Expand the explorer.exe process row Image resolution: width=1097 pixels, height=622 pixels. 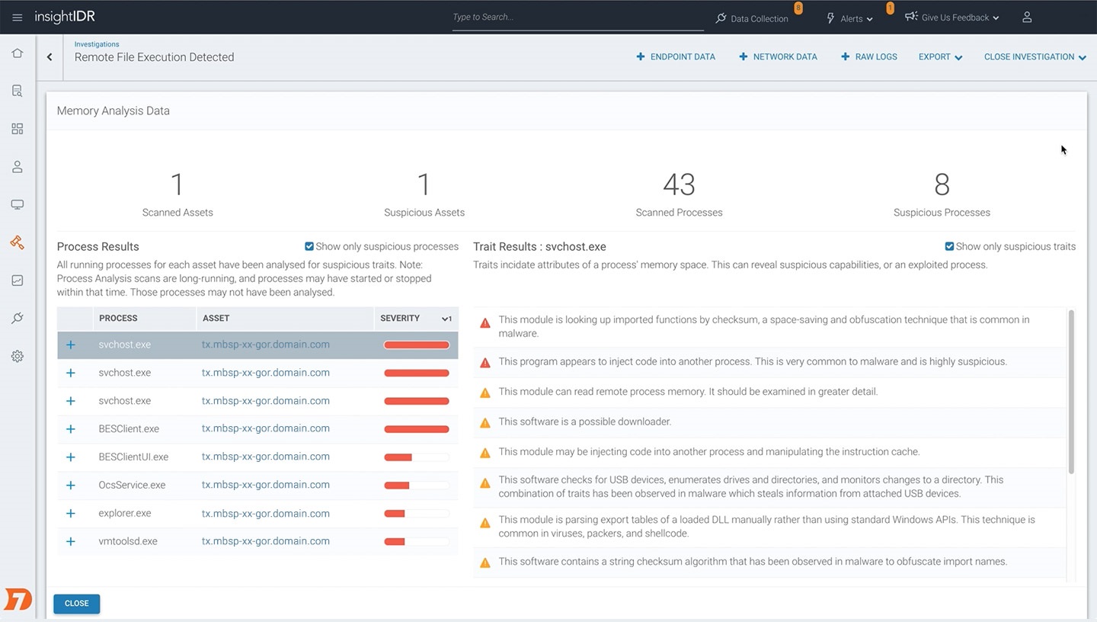[x=71, y=514]
